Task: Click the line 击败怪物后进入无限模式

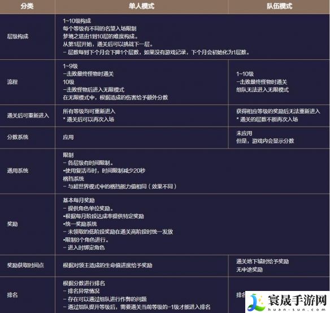Action: point(93,90)
